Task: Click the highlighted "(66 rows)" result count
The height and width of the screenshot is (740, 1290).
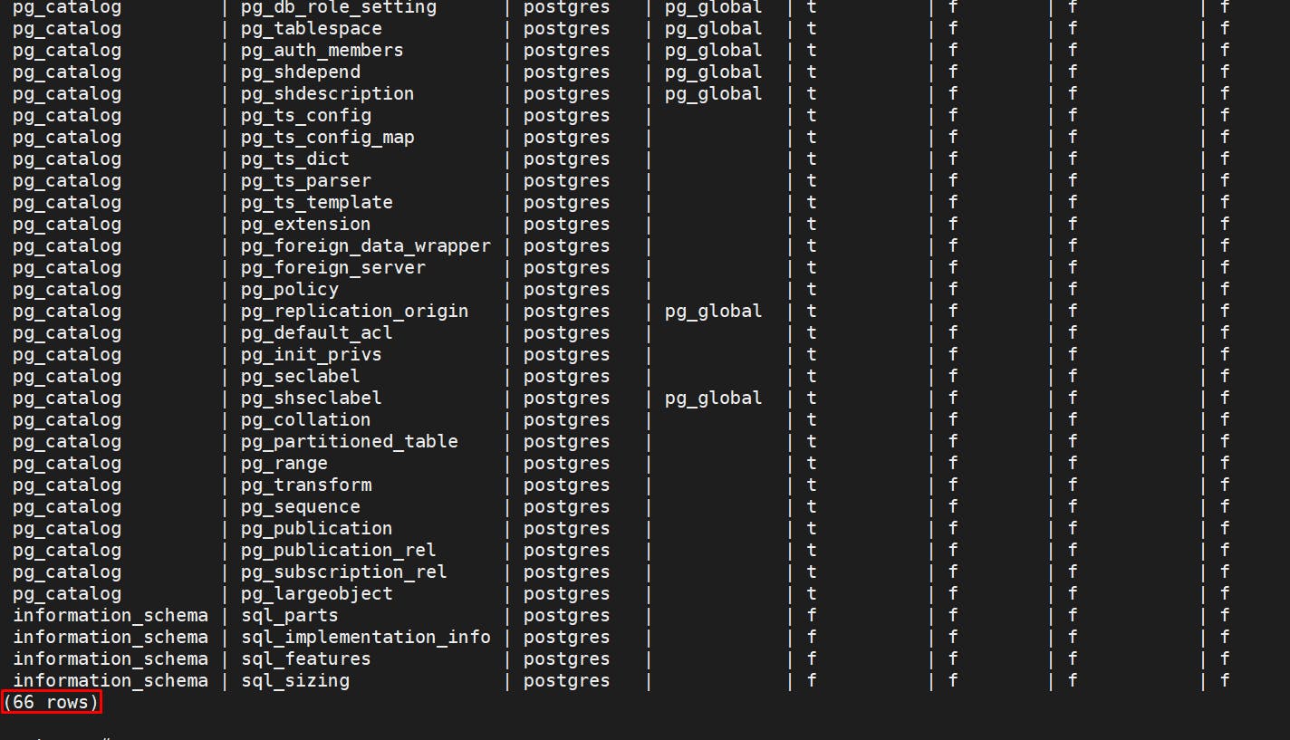Action: tap(52, 702)
